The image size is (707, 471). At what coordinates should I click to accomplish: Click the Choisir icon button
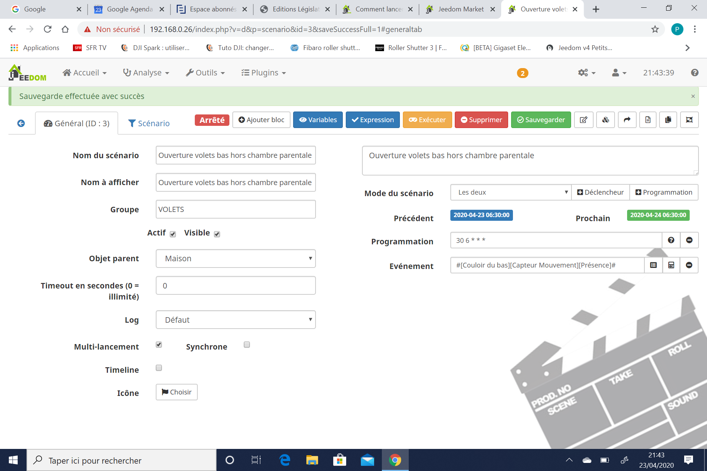pos(177,392)
